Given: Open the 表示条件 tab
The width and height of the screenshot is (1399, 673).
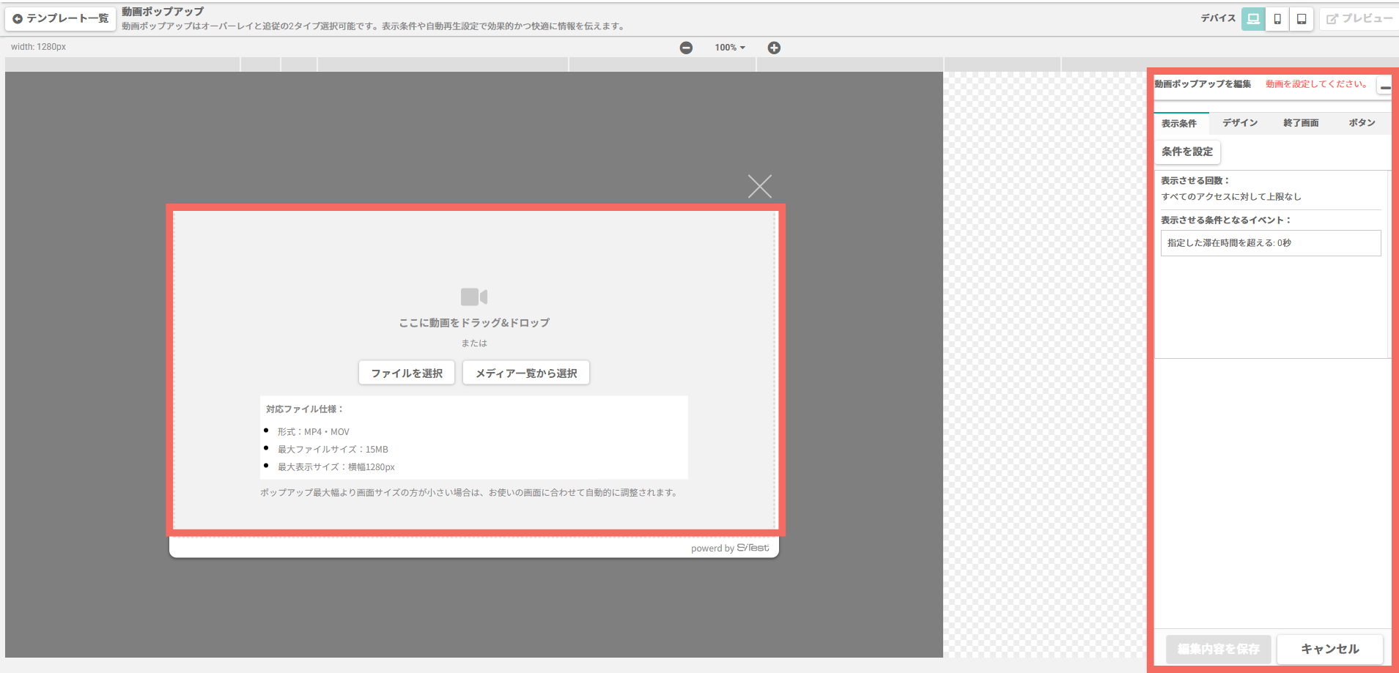Looking at the screenshot, I should (x=1179, y=123).
